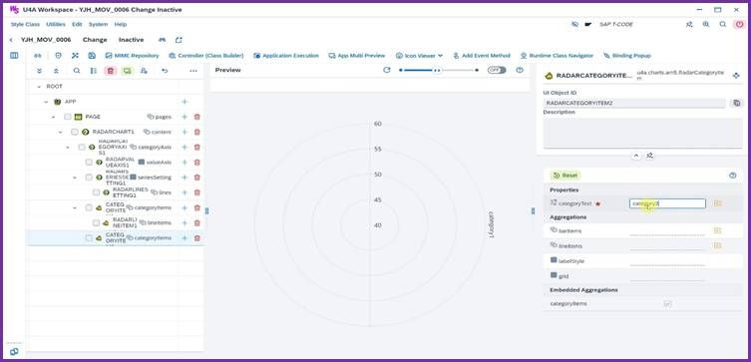
Task: Click the activate wand icon
Action: click(x=75, y=56)
